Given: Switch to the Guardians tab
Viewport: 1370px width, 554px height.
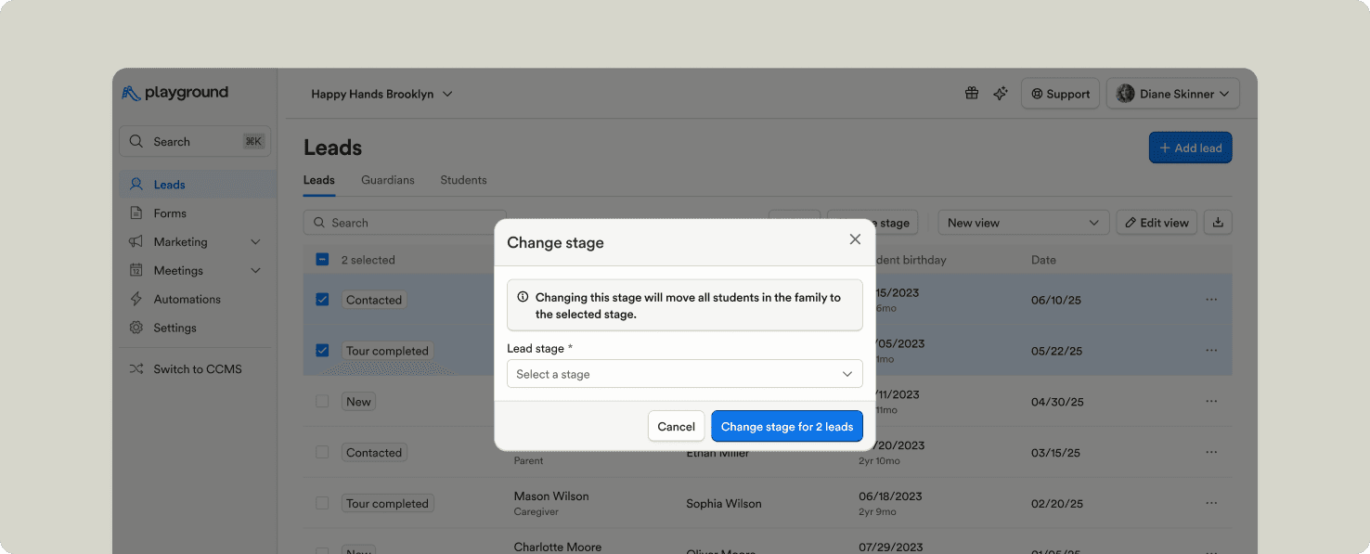Looking at the screenshot, I should click(x=388, y=180).
